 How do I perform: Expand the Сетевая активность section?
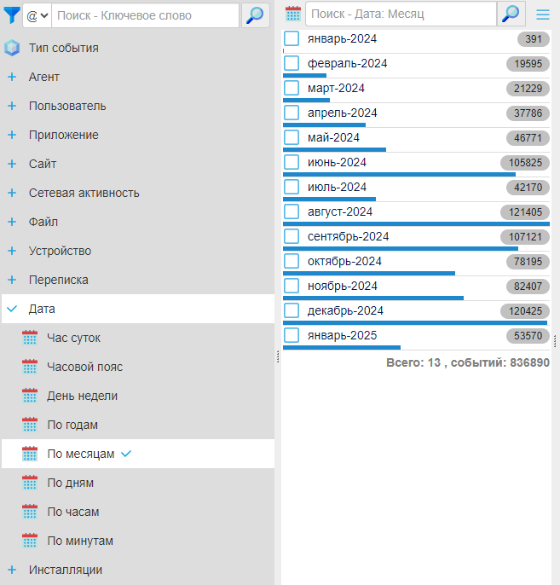click(x=12, y=193)
